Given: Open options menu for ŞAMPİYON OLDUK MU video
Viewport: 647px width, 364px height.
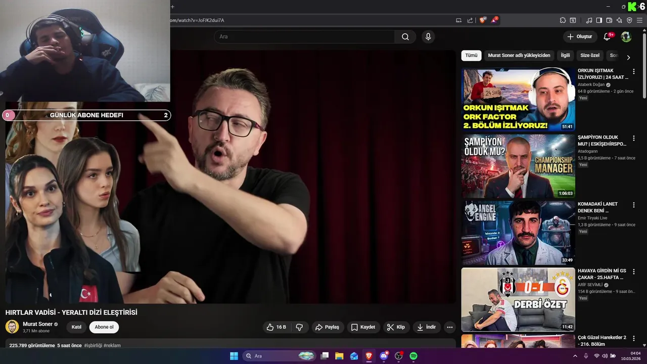Looking at the screenshot, I should tap(634, 138).
